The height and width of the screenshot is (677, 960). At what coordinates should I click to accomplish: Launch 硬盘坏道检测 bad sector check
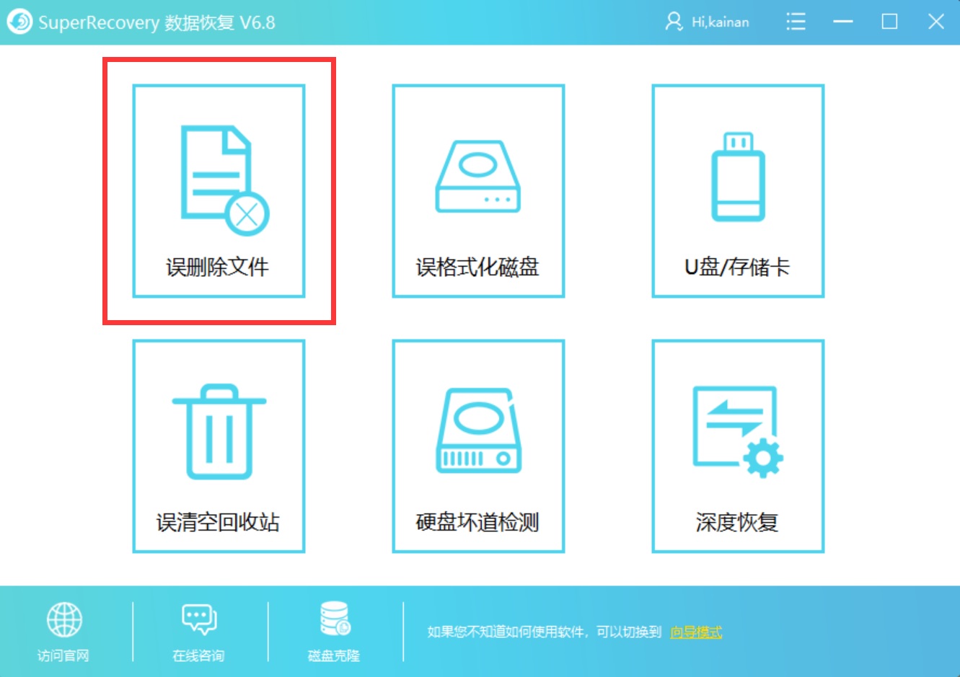(478, 446)
